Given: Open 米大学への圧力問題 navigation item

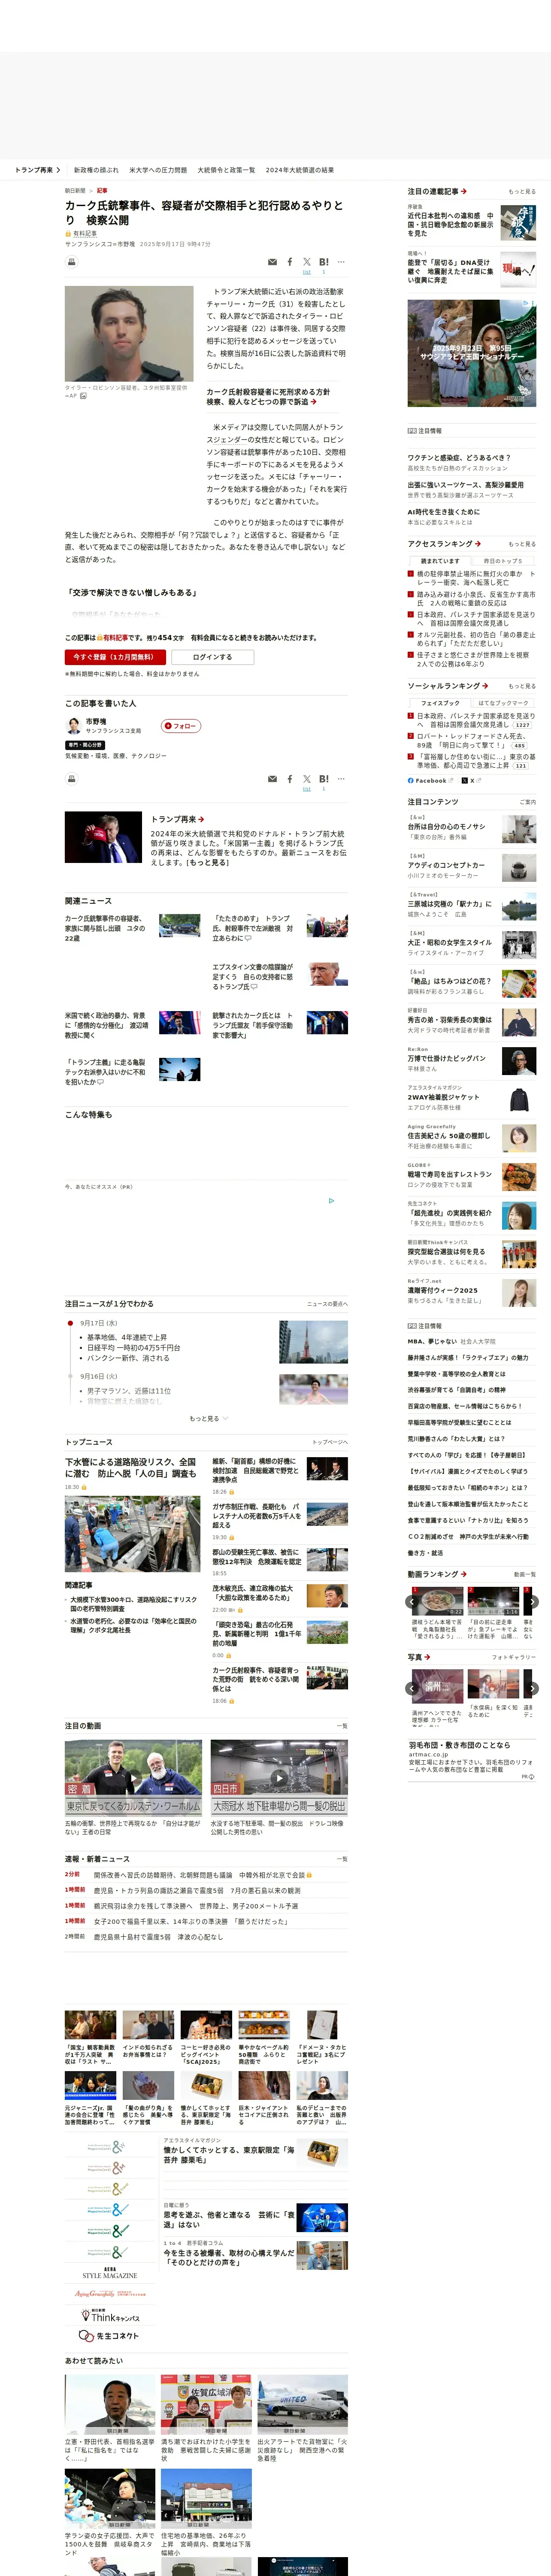Looking at the screenshot, I should click(x=158, y=170).
